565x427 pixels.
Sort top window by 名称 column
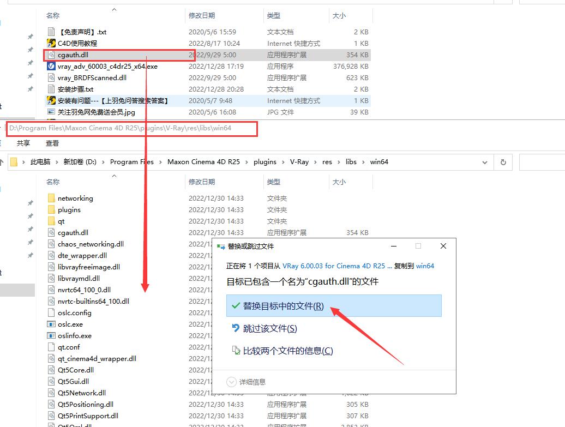point(53,15)
